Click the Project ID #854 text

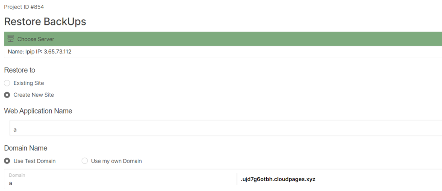click(x=24, y=7)
